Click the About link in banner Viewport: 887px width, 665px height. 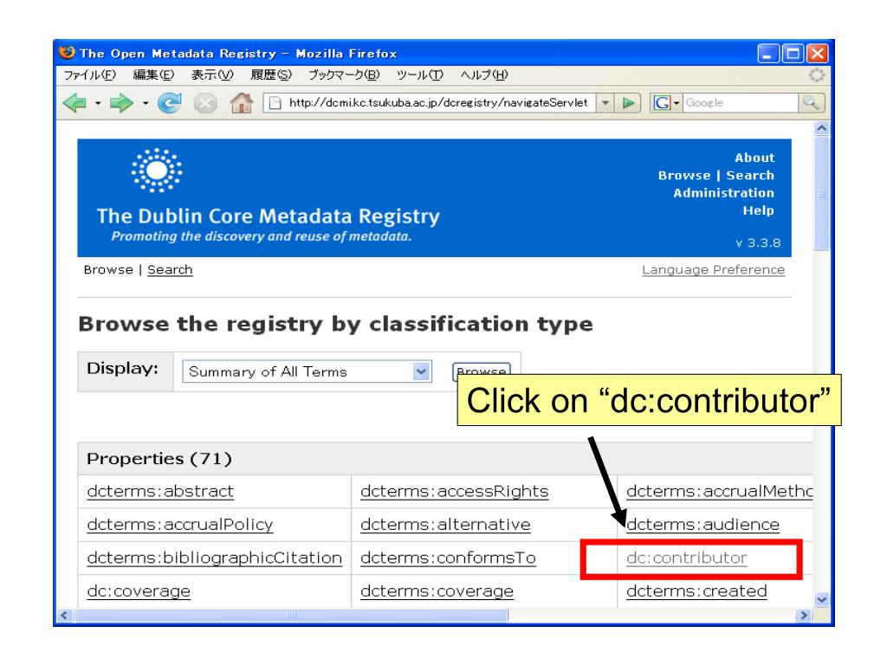pos(754,158)
